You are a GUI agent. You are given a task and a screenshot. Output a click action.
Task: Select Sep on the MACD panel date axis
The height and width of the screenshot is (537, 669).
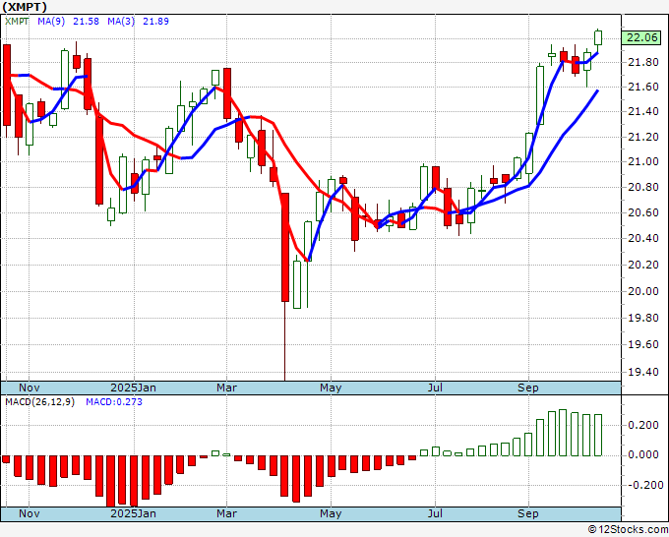(x=528, y=513)
